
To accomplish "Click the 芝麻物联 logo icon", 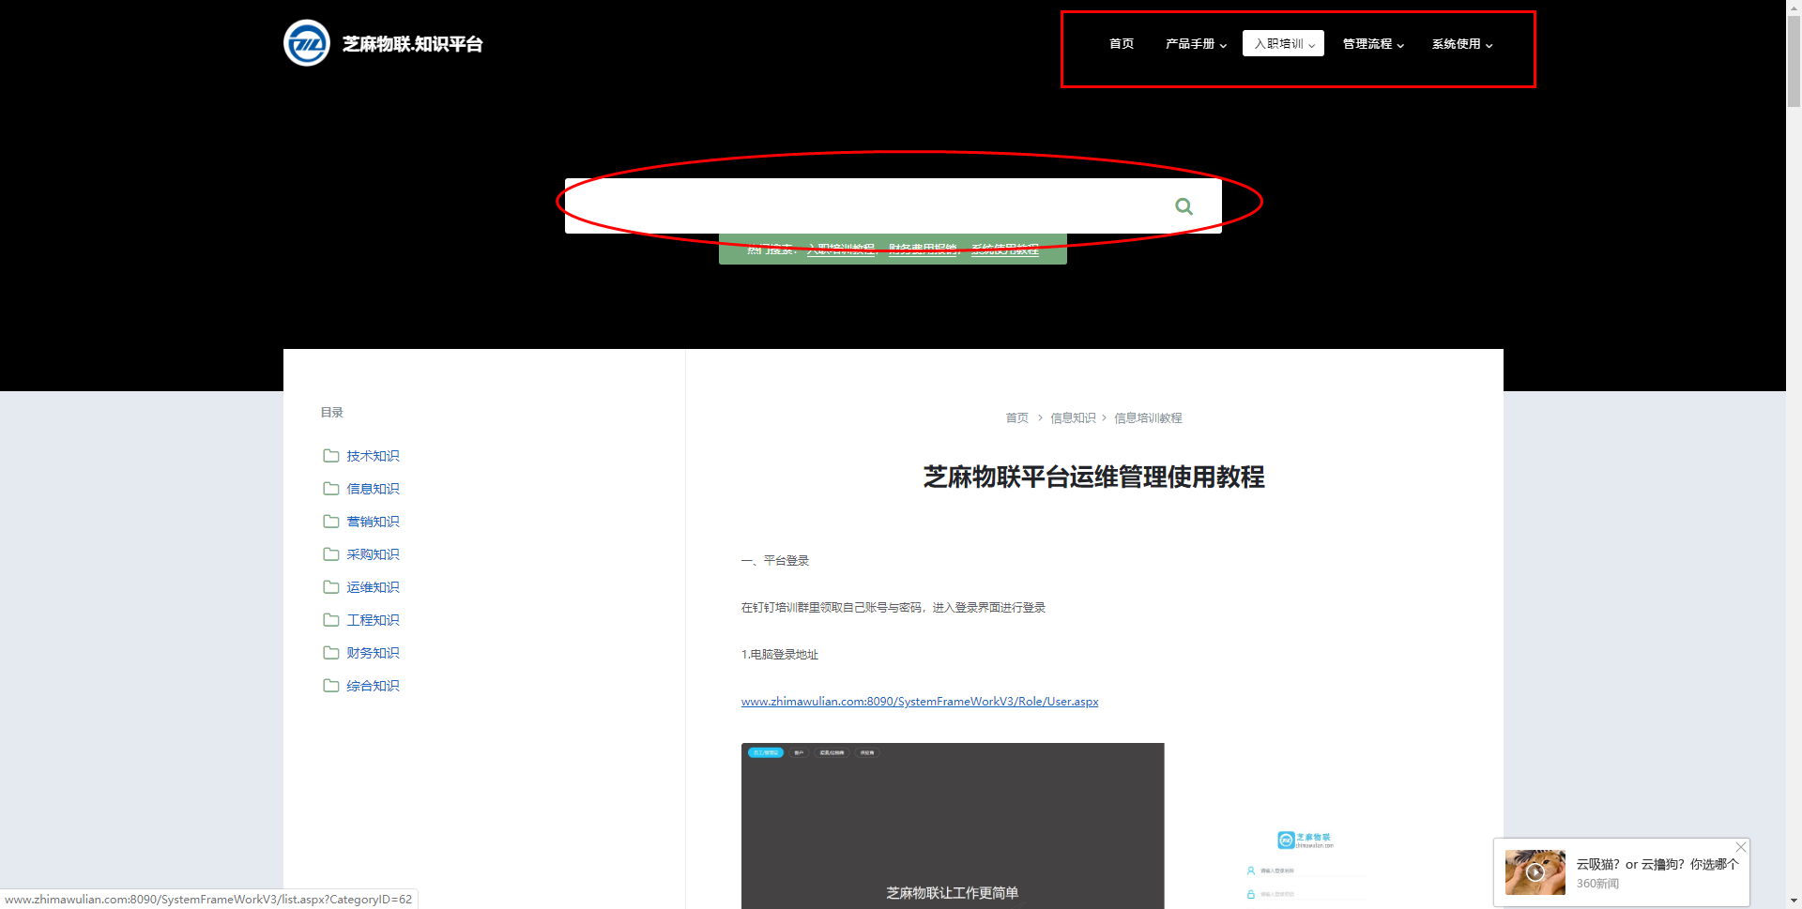I will [x=307, y=43].
